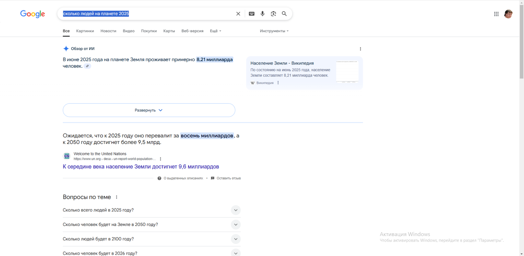Go to Google home via logo
This screenshot has height=256, width=524.
[33, 14]
